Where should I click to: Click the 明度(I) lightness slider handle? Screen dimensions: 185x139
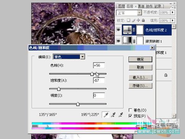[x=78, y=104]
